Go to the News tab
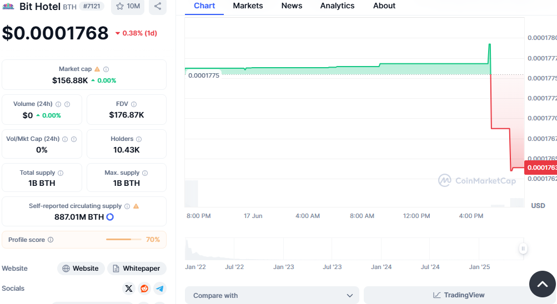The width and height of the screenshot is (557, 304). (292, 6)
